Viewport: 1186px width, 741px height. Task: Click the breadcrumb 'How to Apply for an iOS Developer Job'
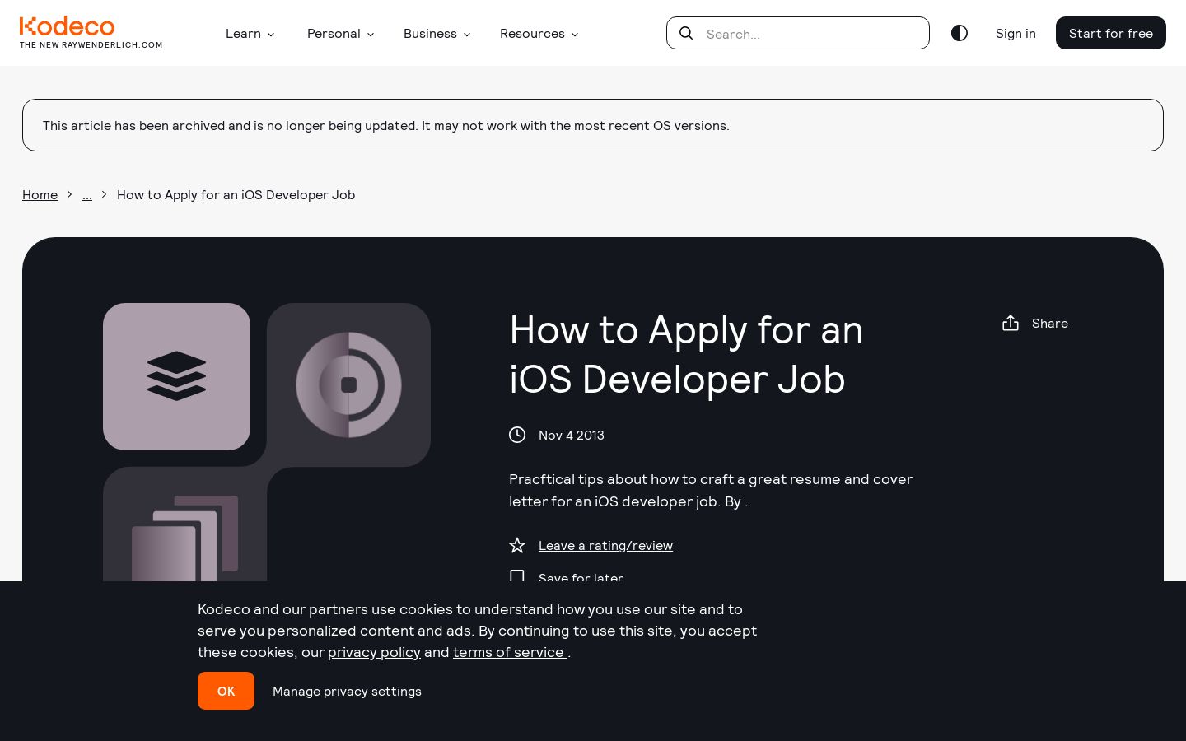236,194
